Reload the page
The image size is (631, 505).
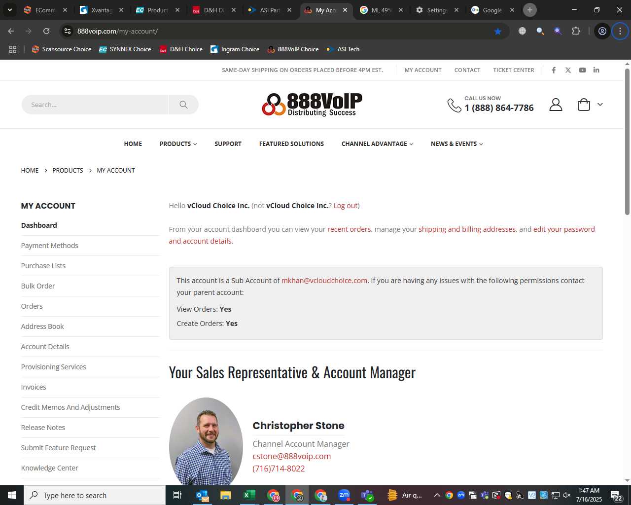[46, 31]
